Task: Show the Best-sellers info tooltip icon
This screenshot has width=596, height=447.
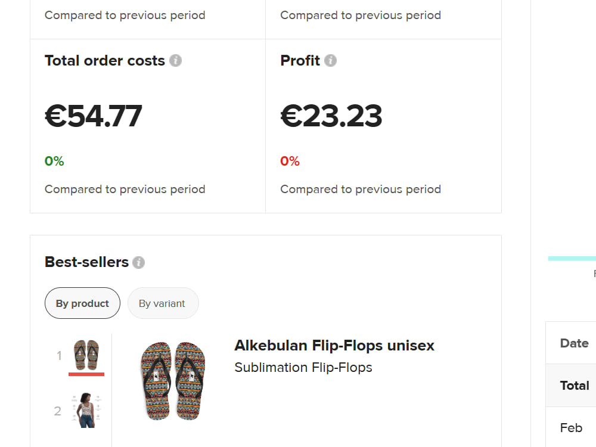Action: (138, 262)
